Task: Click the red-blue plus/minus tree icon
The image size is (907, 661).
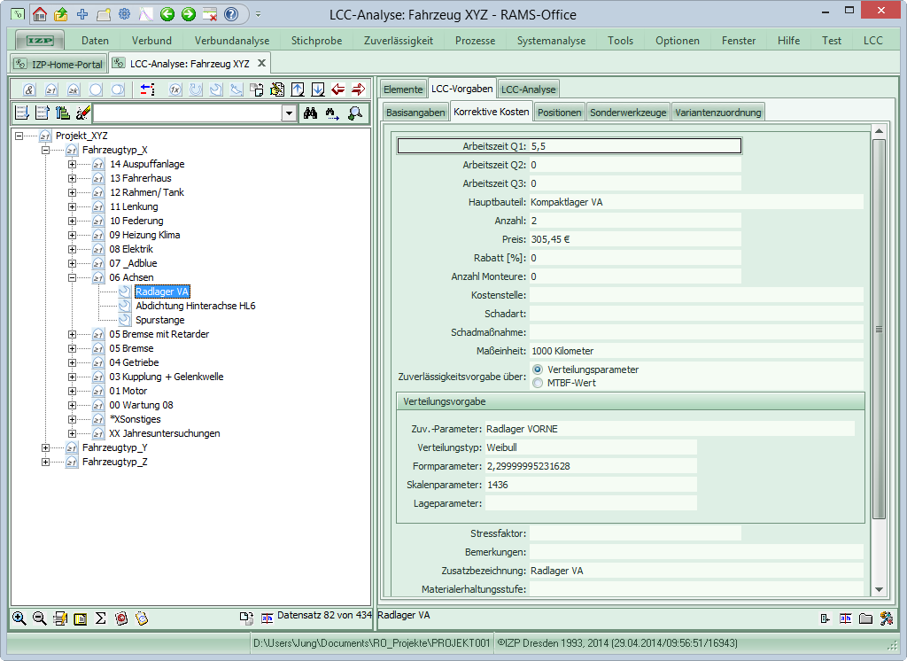Action: coord(148,89)
